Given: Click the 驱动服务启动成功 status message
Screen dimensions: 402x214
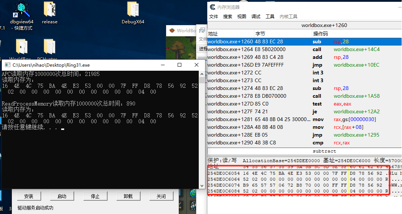Looking at the screenshot, I should (x=35, y=208).
